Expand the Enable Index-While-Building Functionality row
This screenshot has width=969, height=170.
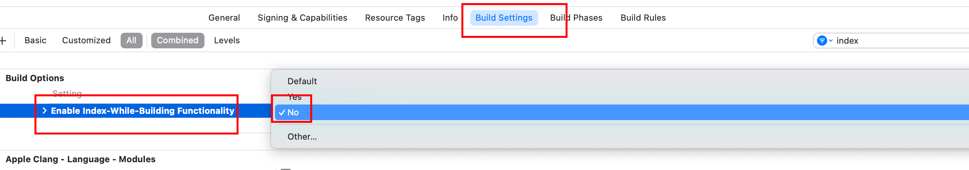coord(44,111)
